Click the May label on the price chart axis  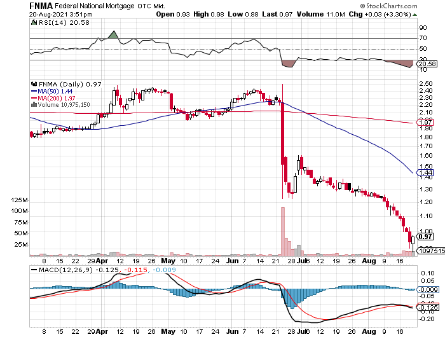pos(168,261)
